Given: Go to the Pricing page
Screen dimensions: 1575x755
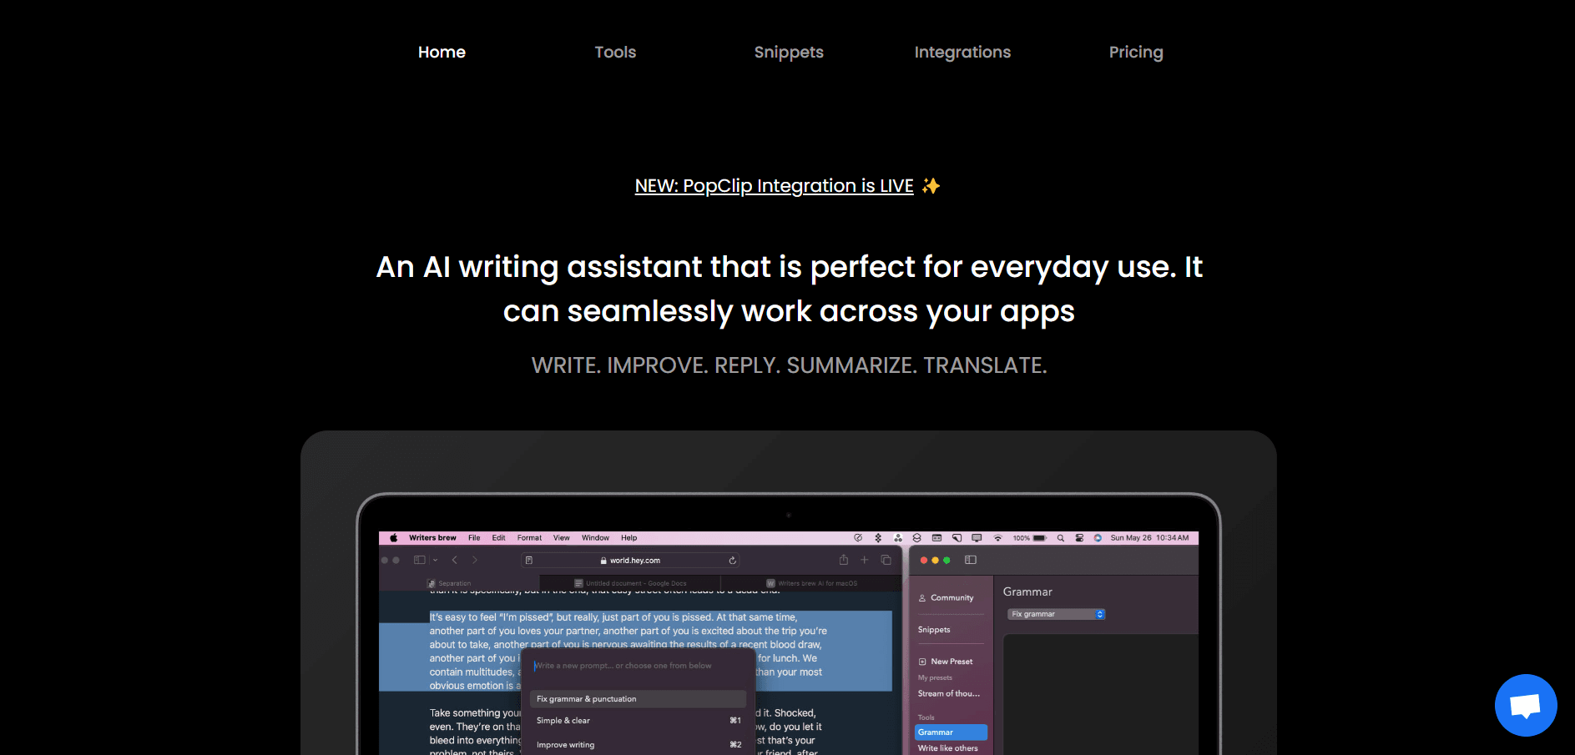Looking at the screenshot, I should pos(1135,52).
